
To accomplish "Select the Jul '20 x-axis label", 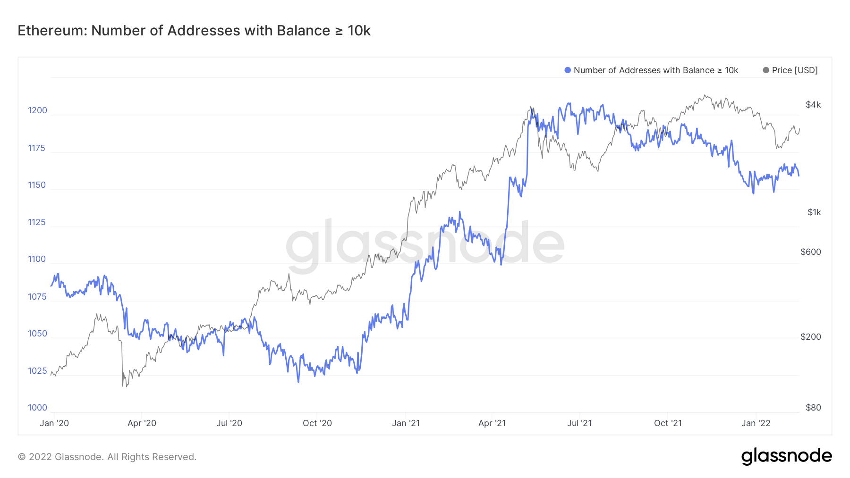I will 229,423.
